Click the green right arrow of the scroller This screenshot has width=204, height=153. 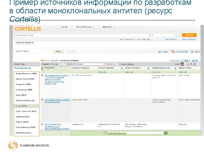[x=166, y=133]
